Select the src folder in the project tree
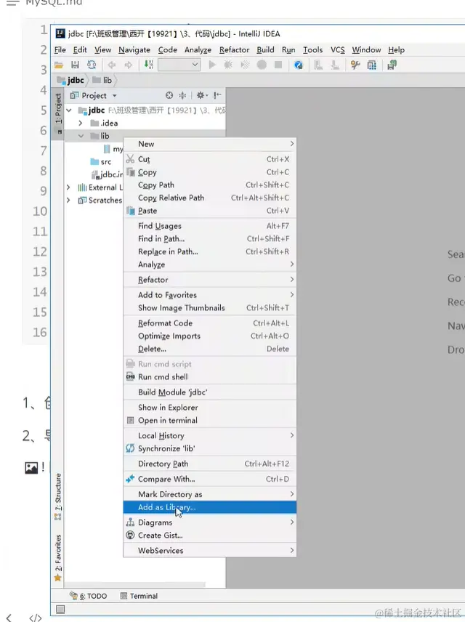465x622 pixels. pos(101,162)
